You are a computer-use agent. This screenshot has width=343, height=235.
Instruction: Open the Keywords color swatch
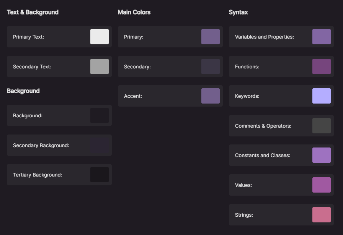point(322,96)
